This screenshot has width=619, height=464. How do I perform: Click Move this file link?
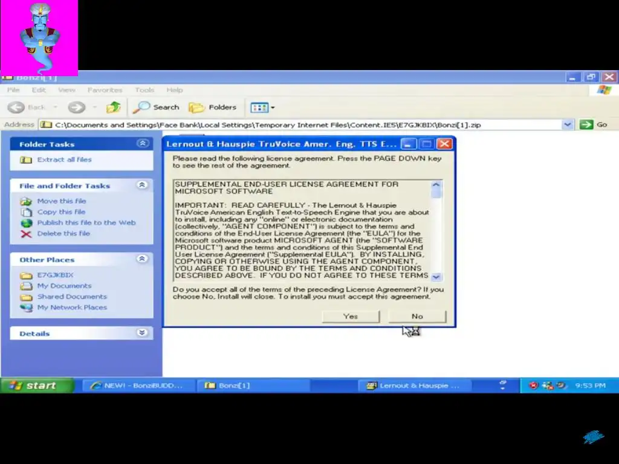click(62, 201)
